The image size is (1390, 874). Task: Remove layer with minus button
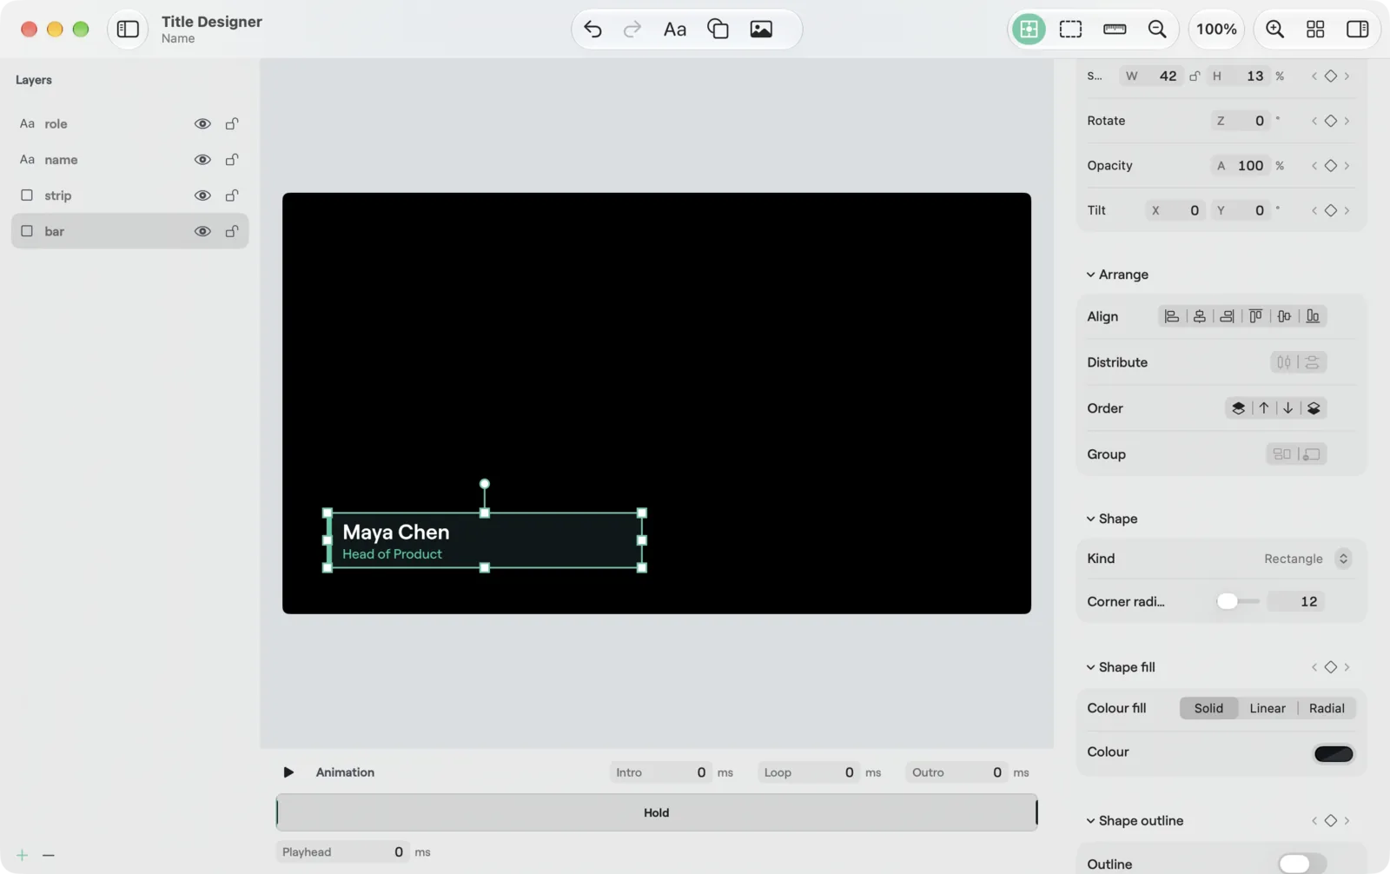[49, 855]
